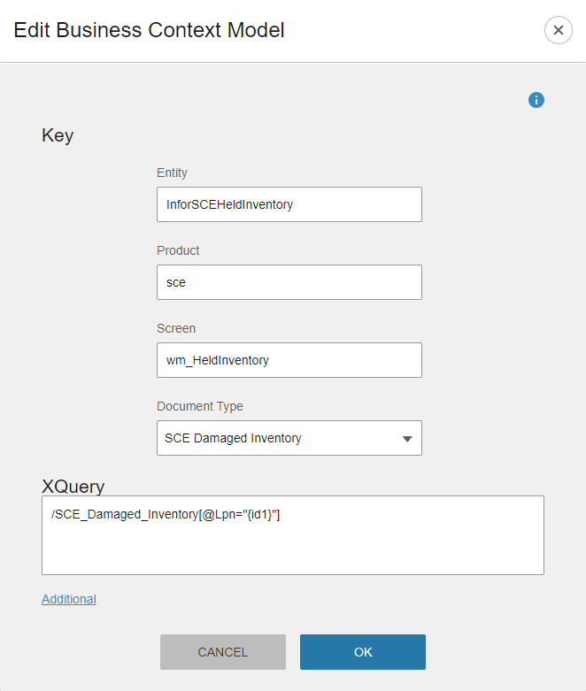Click the Document Type dropdown arrow
Viewport: 586px width, 691px height.
407,438
